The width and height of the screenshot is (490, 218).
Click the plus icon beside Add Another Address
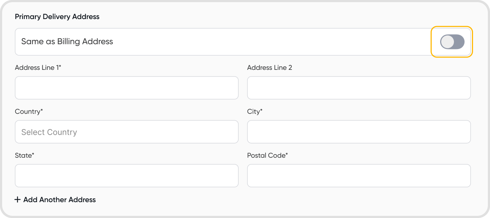pos(18,200)
